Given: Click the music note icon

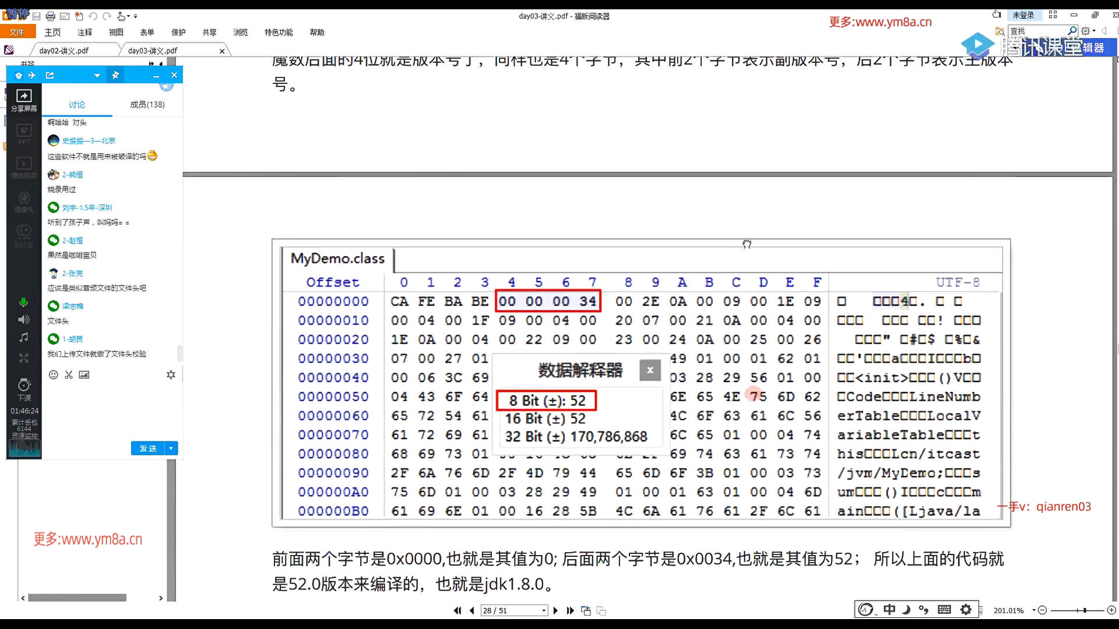Looking at the screenshot, I should [23, 337].
